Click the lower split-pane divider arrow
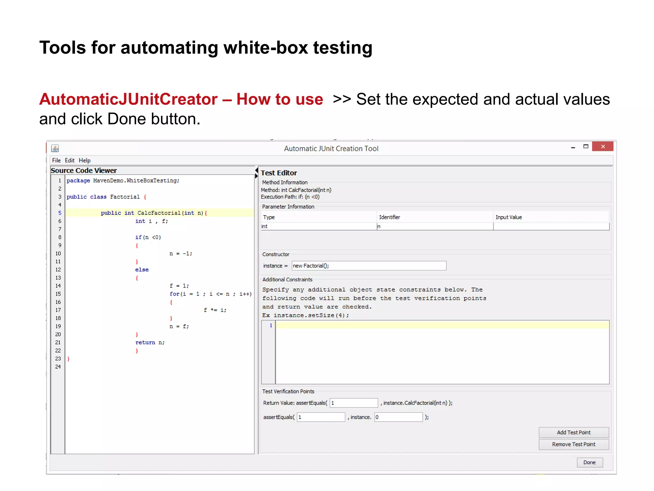The height and width of the screenshot is (491, 654). tap(256, 176)
